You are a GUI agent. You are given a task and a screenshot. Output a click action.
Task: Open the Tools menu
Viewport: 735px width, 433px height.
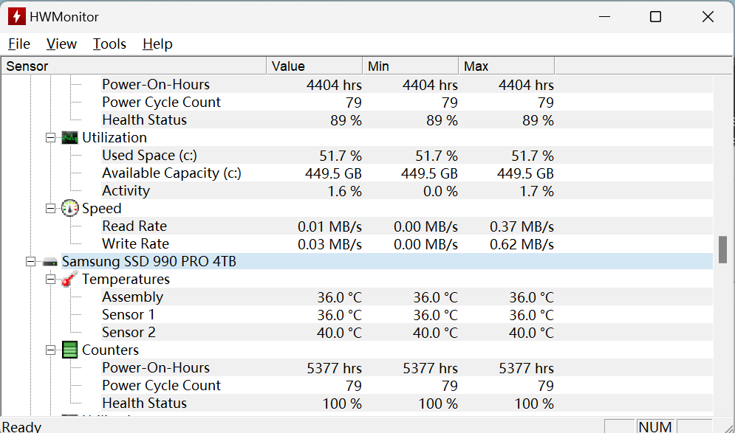[109, 44]
